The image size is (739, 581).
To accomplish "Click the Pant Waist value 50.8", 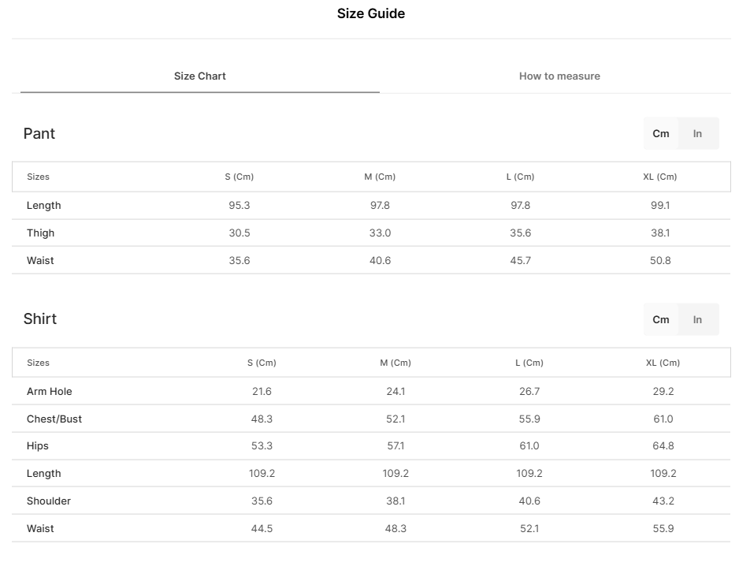I will 660,261.
